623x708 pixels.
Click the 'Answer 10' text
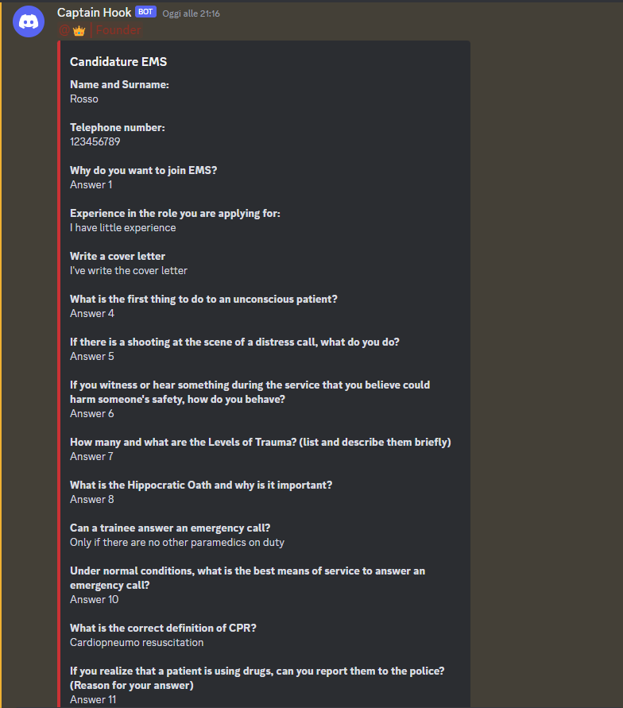click(94, 599)
